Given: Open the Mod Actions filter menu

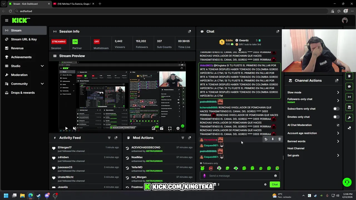Looking at the screenshot, I should [x=183, y=138].
